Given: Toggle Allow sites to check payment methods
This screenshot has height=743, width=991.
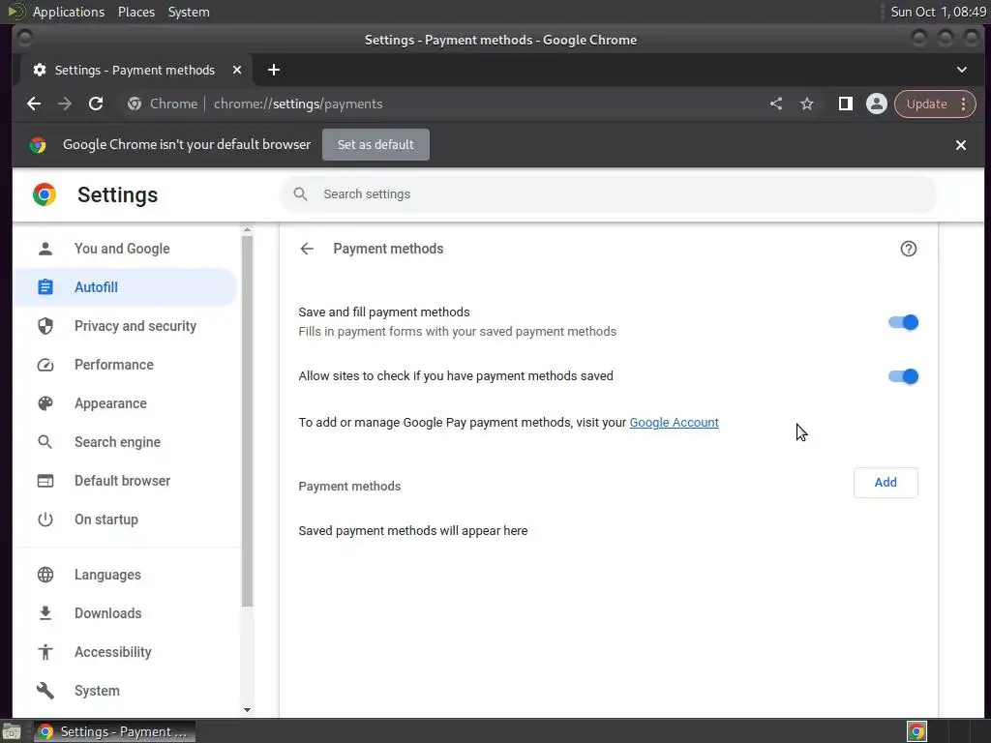Looking at the screenshot, I should [903, 376].
